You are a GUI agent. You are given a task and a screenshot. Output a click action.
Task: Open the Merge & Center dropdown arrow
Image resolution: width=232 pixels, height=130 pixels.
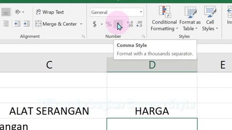click(81, 24)
